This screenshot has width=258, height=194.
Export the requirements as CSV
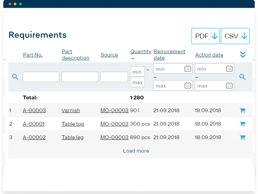click(235, 36)
